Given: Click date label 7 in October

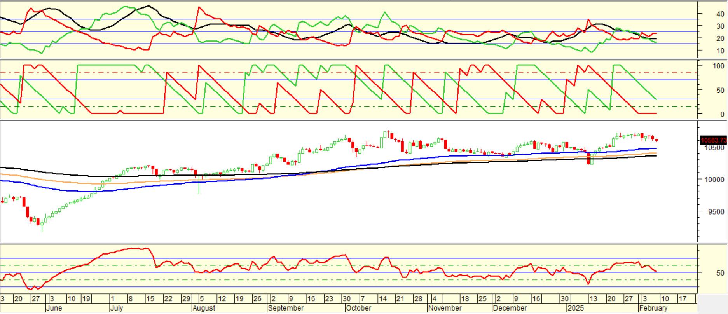Looking at the screenshot, I should point(363,299).
